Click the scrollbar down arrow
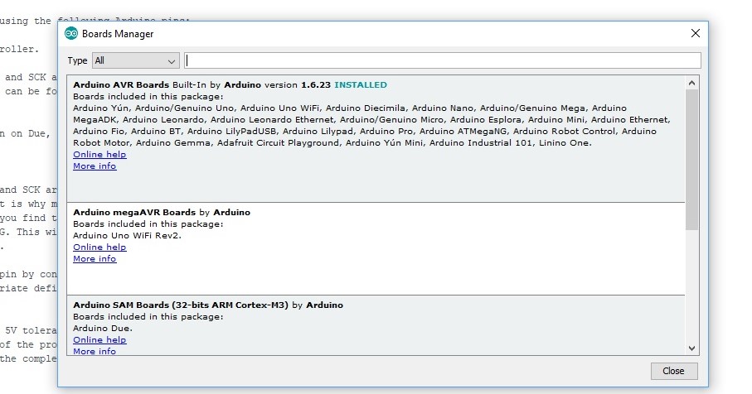This screenshot has height=394, width=752. tap(691, 348)
